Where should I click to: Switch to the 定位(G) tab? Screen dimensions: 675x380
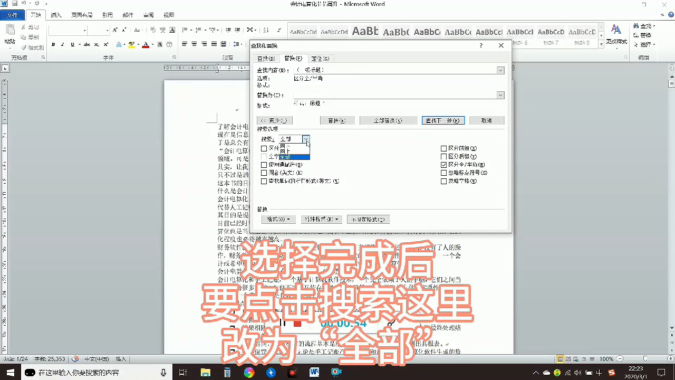320,59
